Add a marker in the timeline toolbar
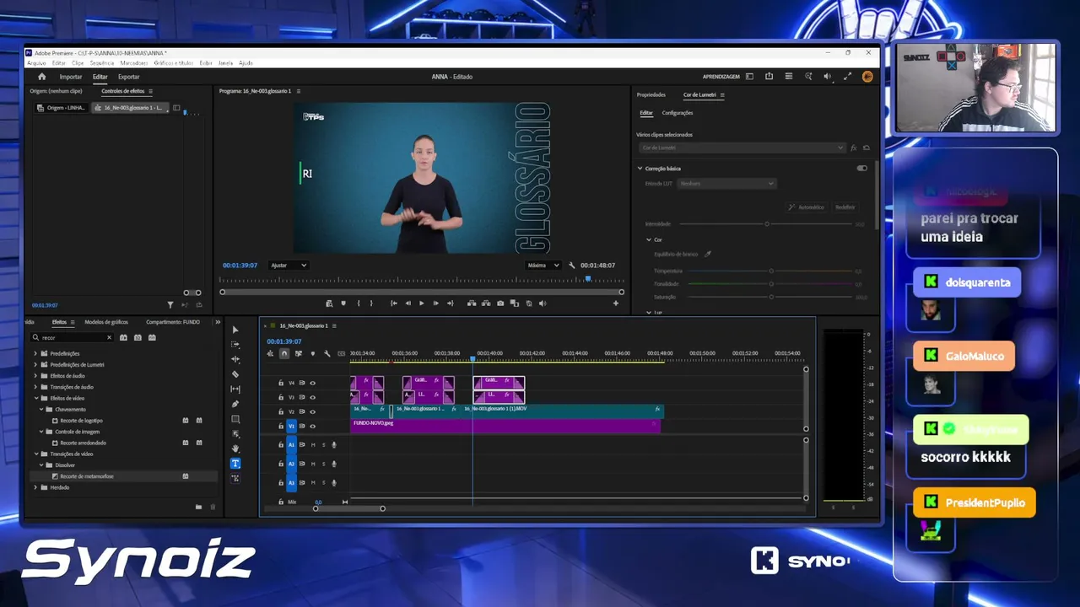The width and height of the screenshot is (1080, 607). 312,353
